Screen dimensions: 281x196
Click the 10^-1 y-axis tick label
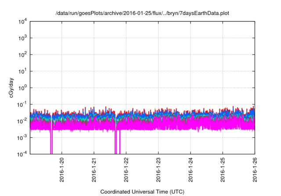22,104
